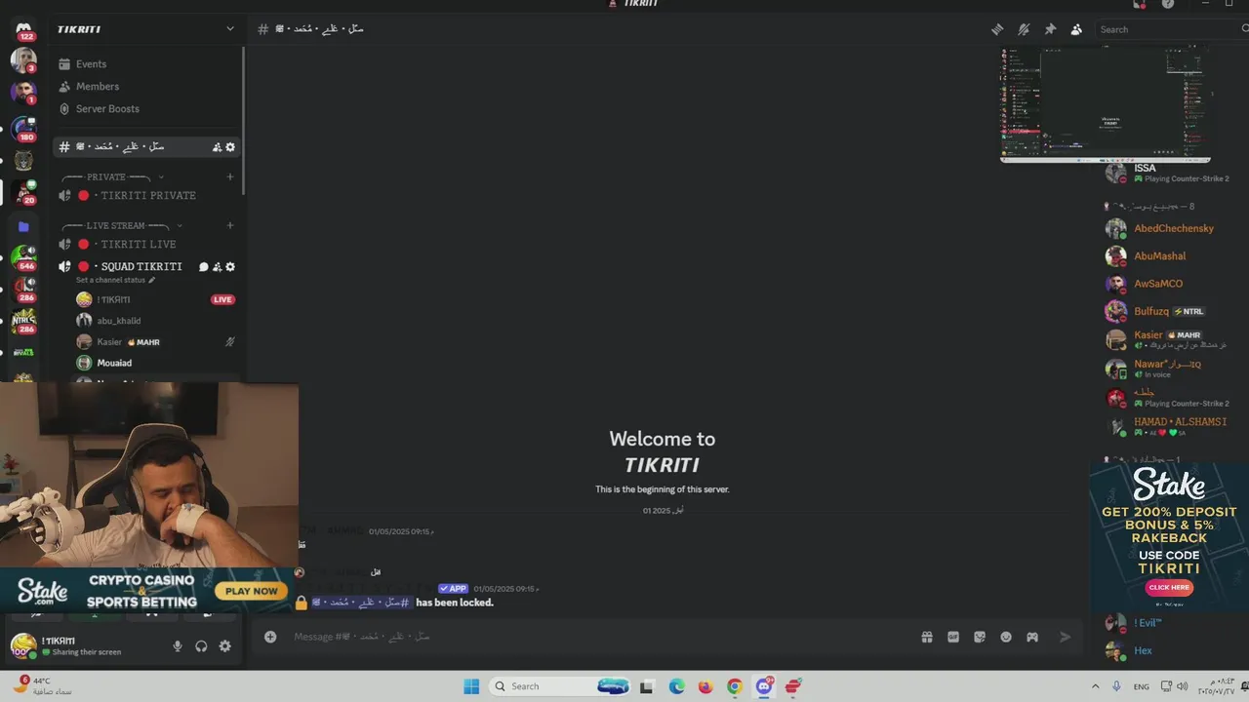Select member HAMAD • ALSHAMSI
This screenshot has height=702, width=1249.
(1168, 426)
